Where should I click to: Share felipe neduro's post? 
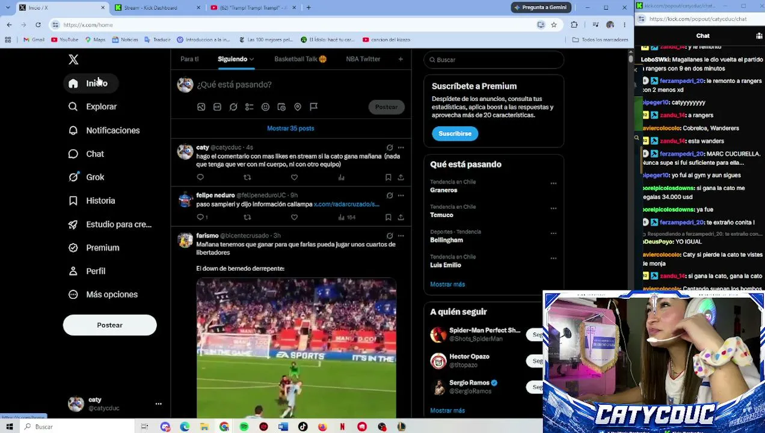pyautogui.click(x=401, y=217)
